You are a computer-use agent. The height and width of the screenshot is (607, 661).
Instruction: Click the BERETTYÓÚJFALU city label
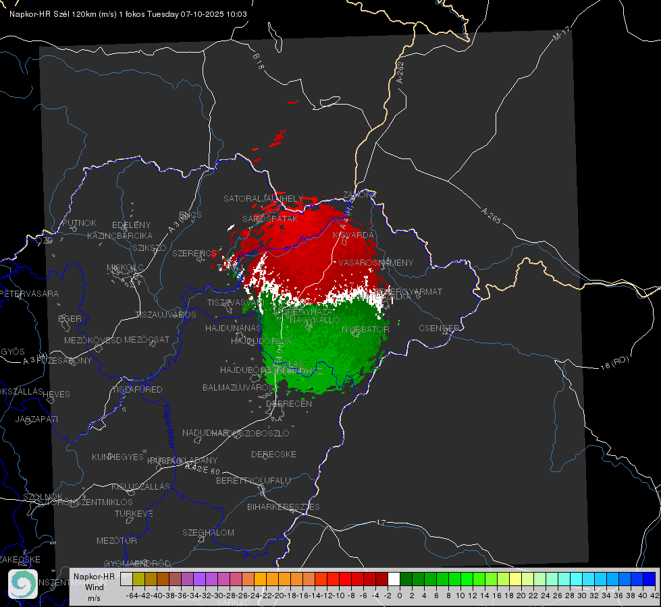click(253, 481)
